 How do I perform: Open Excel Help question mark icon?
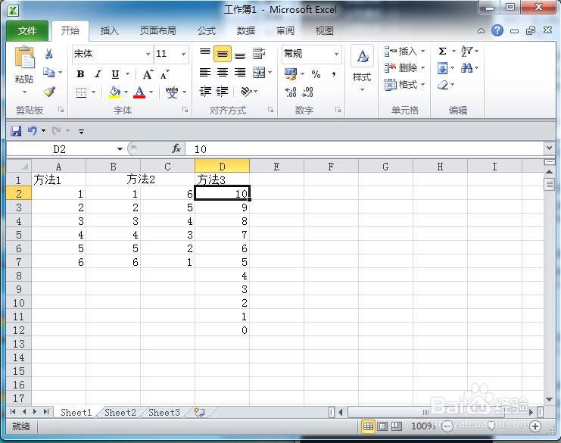pos(497,31)
